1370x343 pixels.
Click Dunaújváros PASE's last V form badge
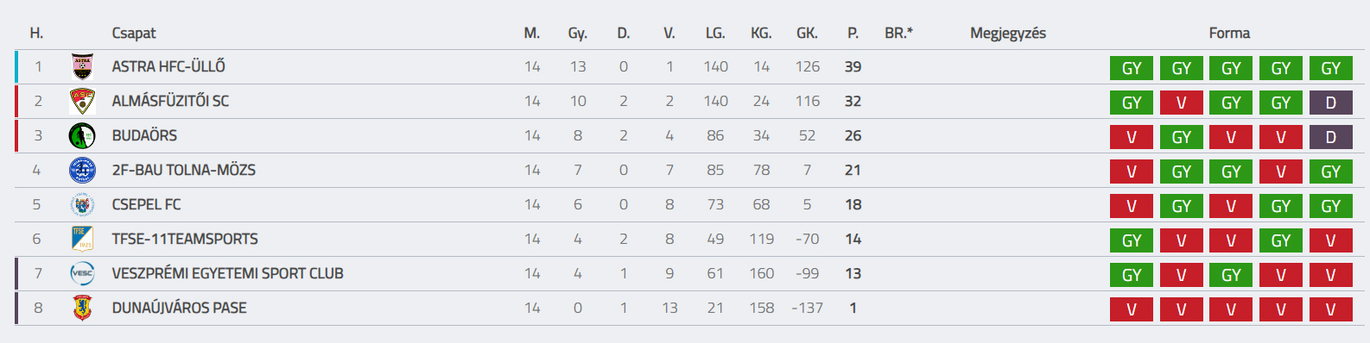point(1331,309)
